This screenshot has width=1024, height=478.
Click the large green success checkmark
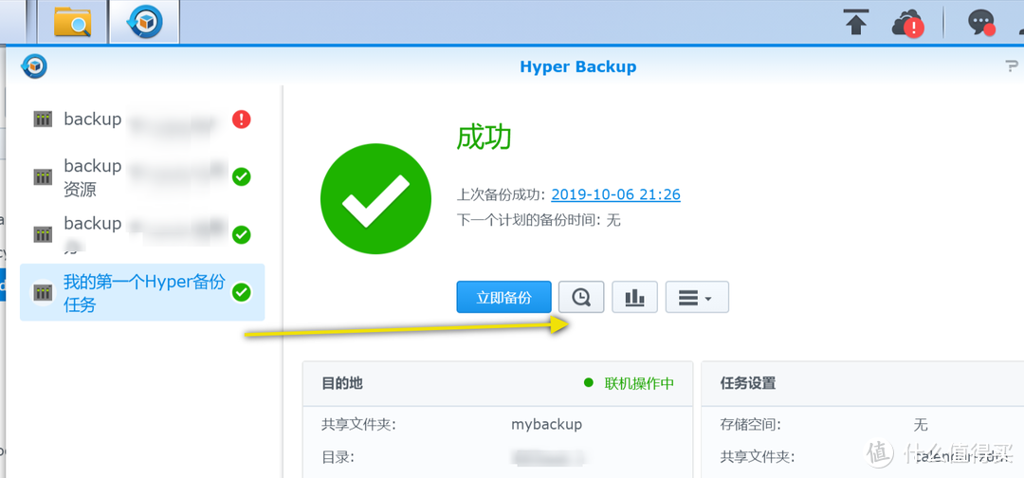tap(375, 199)
